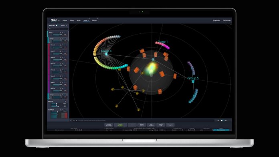The height and width of the screenshot is (157, 279).
Task: Click the Relative recall button
Action: click(160, 125)
